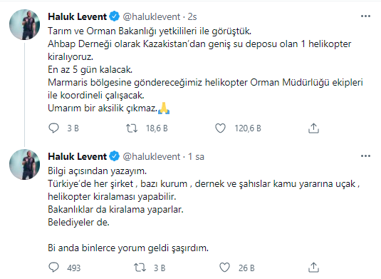
Task: Open the first tweet's 2s timestamp
Action: pyautogui.click(x=192, y=16)
